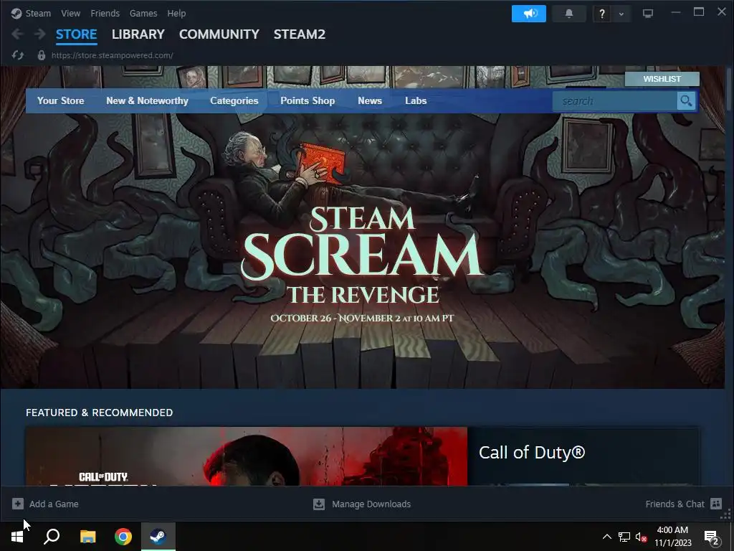Go back with the left arrow
The width and height of the screenshot is (734, 551).
tap(17, 34)
